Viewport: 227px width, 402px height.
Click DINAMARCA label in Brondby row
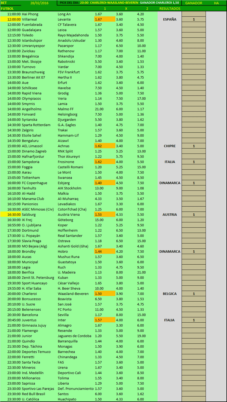170,251
